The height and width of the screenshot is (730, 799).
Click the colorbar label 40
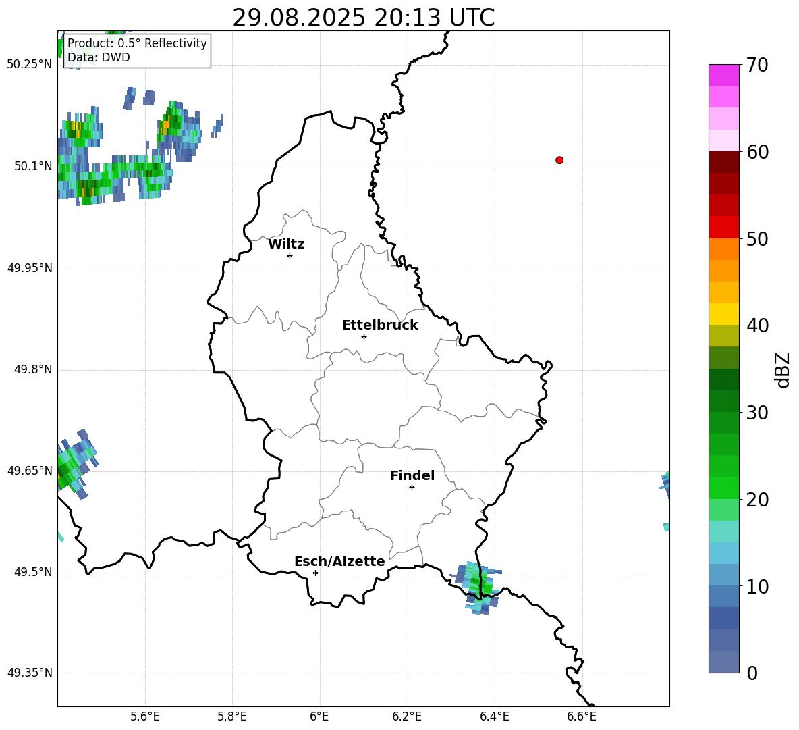point(758,325)
